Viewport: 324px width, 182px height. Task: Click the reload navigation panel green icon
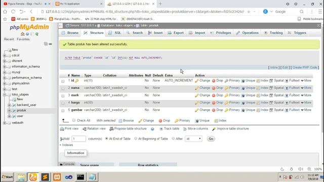[x=37, y=34]
